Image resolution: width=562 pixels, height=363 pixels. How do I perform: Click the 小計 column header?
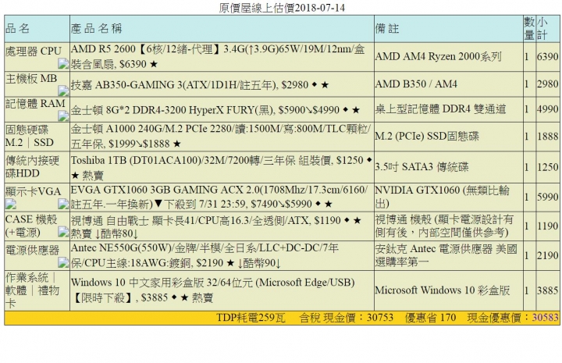(x=548, y=29)
